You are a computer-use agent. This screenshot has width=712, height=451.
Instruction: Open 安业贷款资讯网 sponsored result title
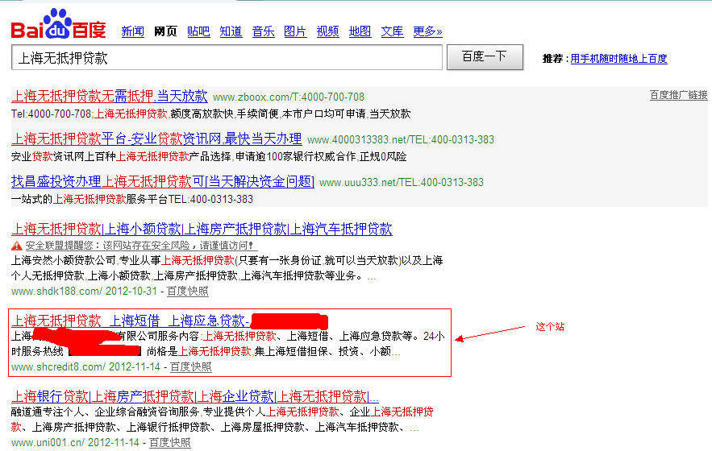coord(156,139)
